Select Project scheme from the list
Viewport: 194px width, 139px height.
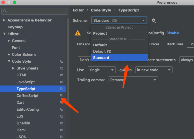point(100,33)
